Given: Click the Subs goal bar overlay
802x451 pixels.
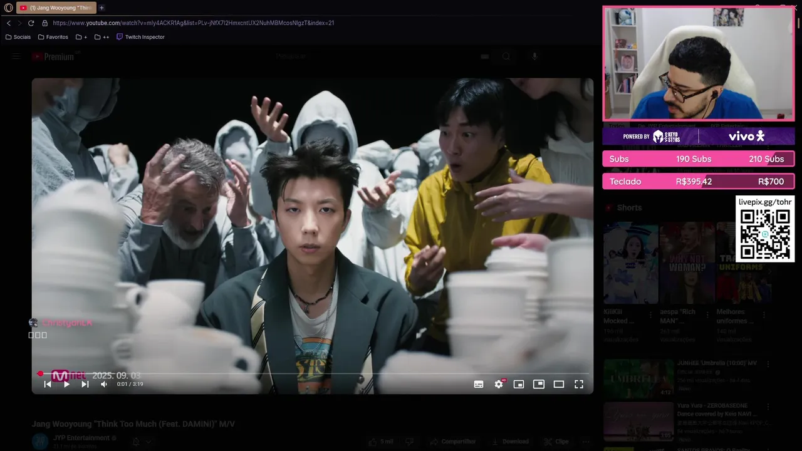Looking at the screenshot, I should [x=698, y=159].
